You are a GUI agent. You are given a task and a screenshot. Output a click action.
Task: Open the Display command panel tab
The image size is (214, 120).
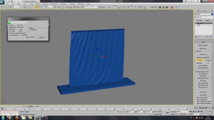(x=208, y=11)
